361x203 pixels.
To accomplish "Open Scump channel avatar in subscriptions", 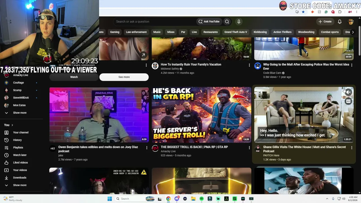I will click(6, 90).
